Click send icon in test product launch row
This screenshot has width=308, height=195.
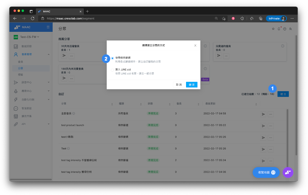pos(263,126)
